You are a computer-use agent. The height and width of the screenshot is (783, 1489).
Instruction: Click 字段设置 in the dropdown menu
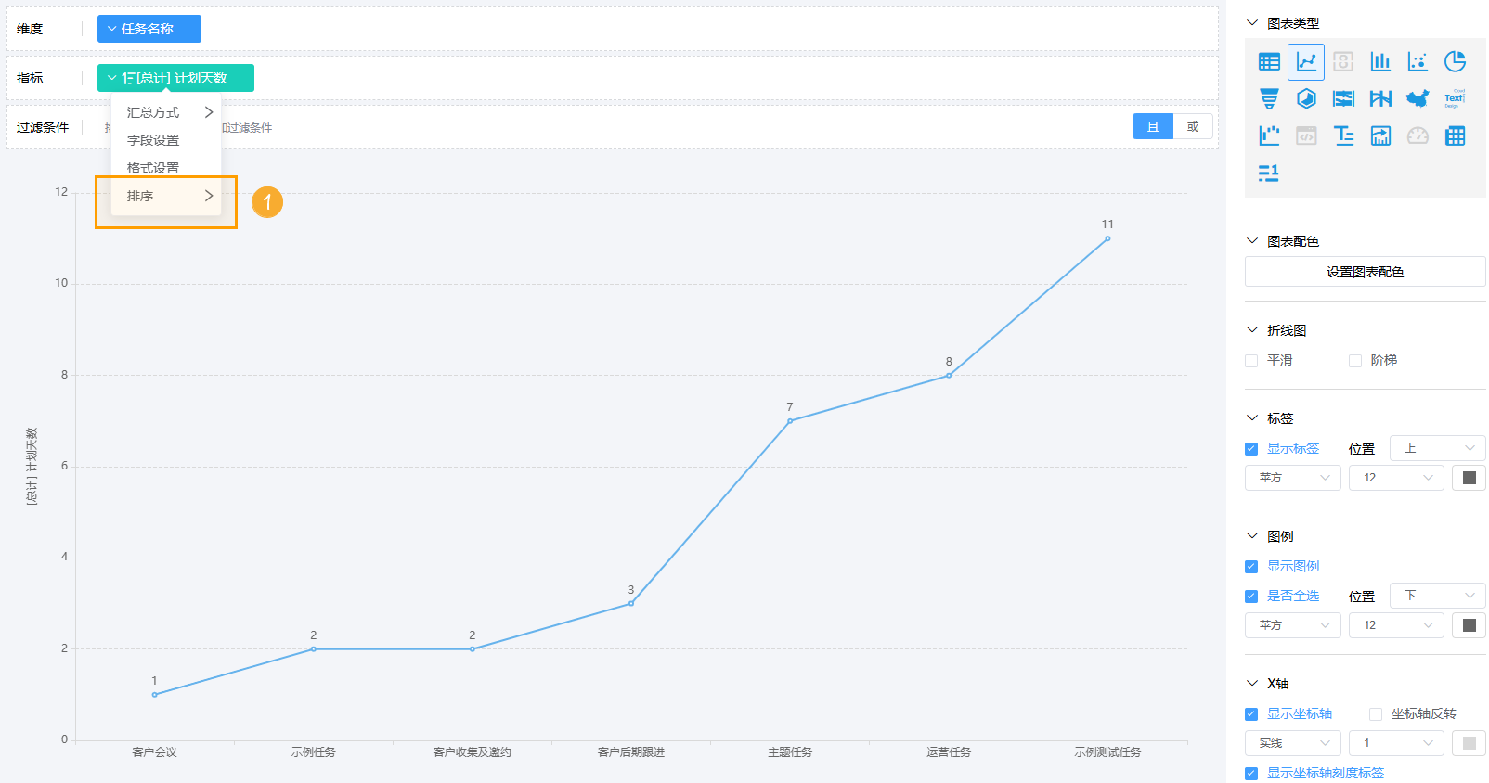pos(153,140)
